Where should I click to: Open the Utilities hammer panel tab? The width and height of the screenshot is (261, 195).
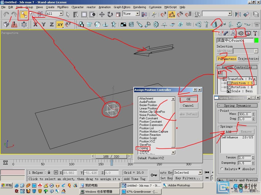point(255,34)
